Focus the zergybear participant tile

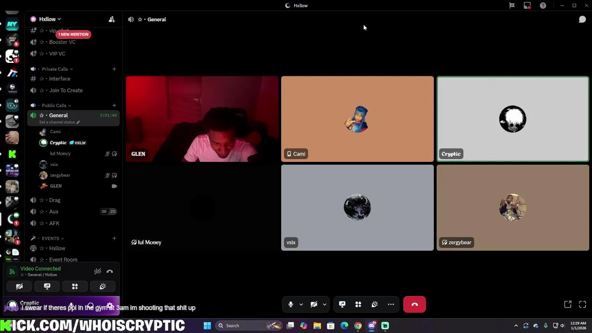[x=513, y=208]
